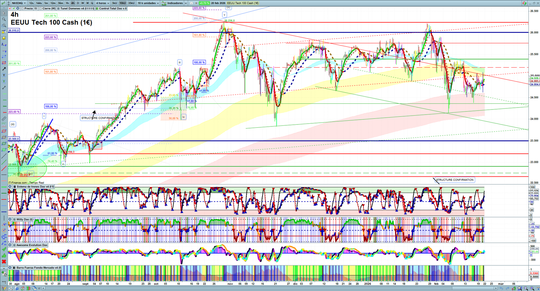Close the Sistema de trenes Doc v4 panel

(x=10, y=187)
